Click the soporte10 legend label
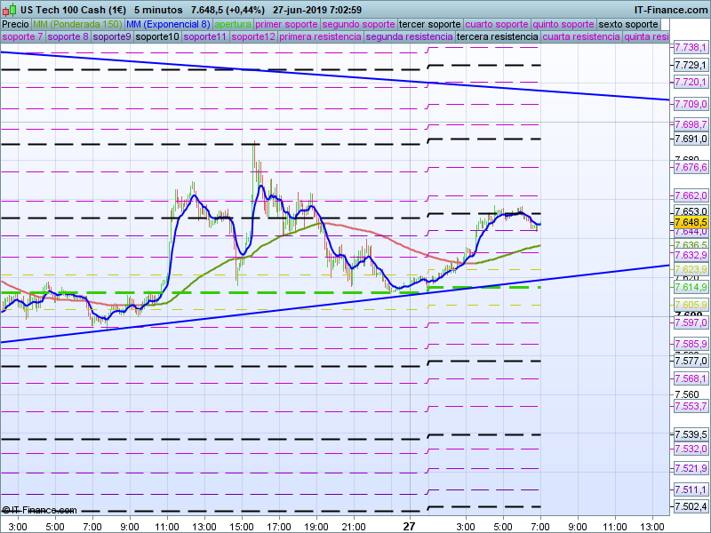This screenshot has height=533, width=711. 158,37
